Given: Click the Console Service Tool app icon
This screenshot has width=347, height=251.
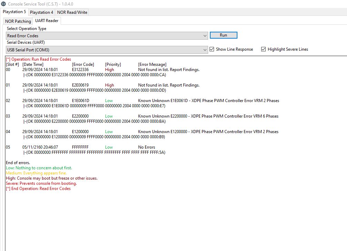Looking at the screenshot, I should click(3, 4).
